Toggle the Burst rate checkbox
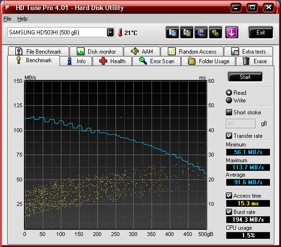This screenshot has width=281, height=247. point(229,212)
